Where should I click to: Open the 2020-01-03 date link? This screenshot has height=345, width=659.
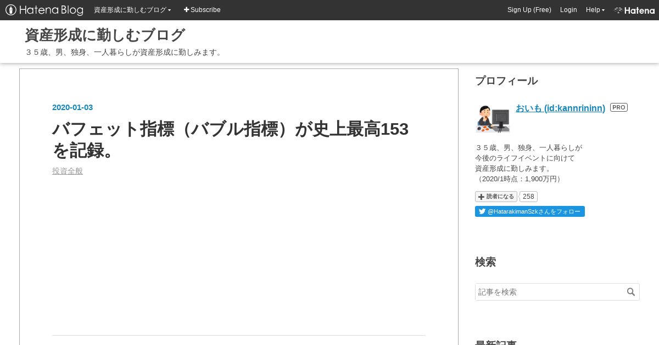pos(72,107)
